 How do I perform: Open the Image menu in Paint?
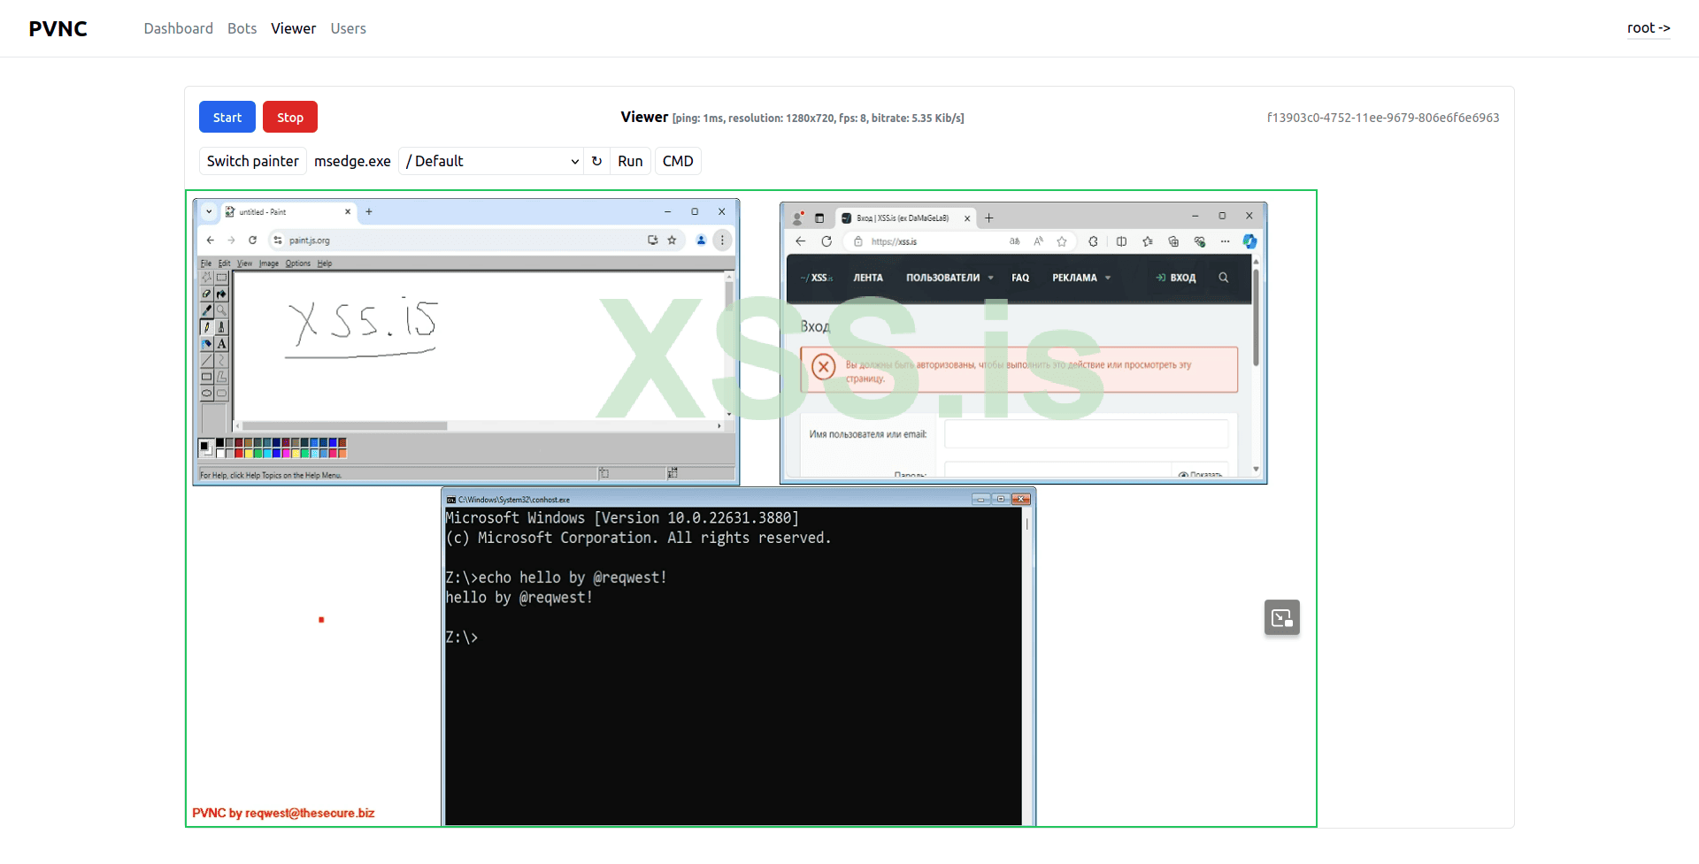(x=269, y=264)
